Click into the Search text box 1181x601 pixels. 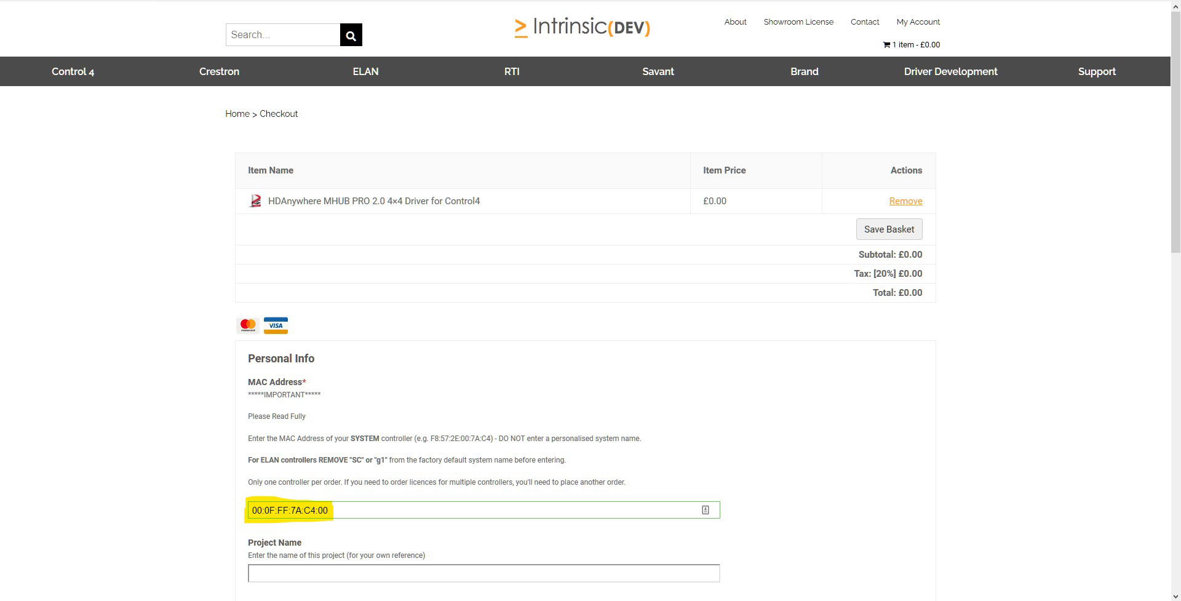(283, 35)
